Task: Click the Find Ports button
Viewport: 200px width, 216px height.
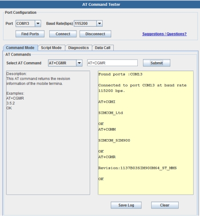Action: (30, 34)
